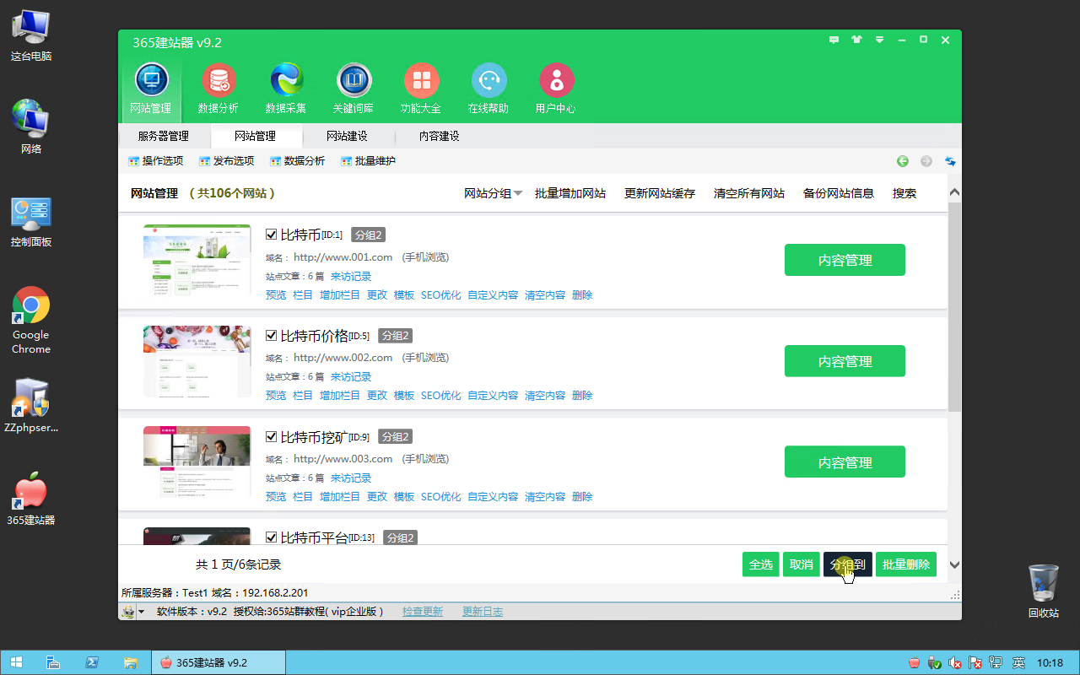Open File Explorer from taskbar
The image size is (1080, 675).
point(131,662)
